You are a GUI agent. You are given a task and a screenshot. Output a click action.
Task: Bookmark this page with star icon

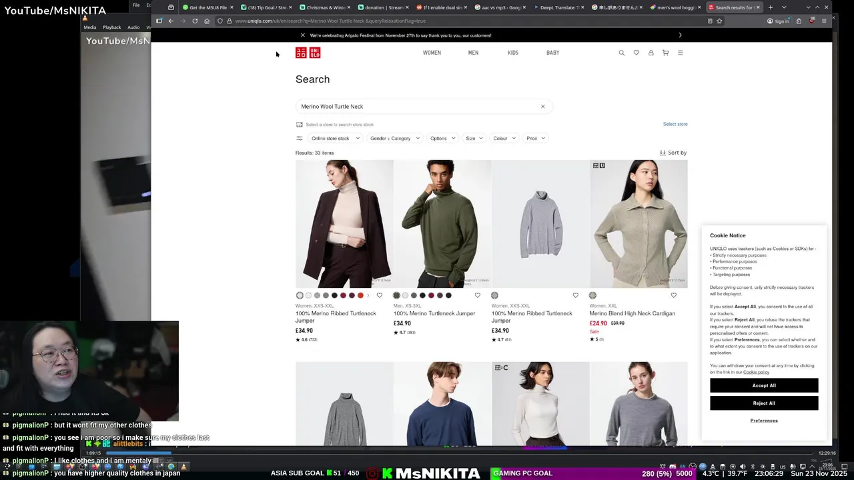[719, 21]
